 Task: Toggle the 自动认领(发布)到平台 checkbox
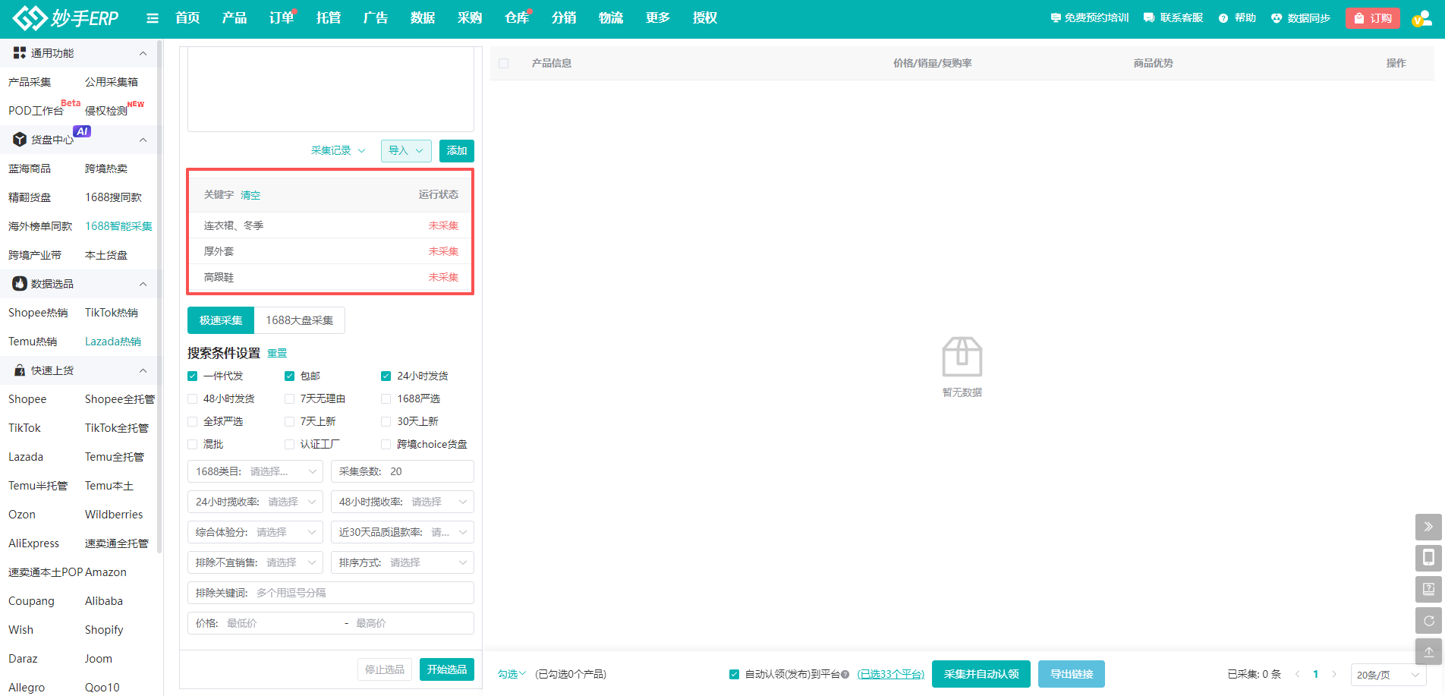[734, 674]
